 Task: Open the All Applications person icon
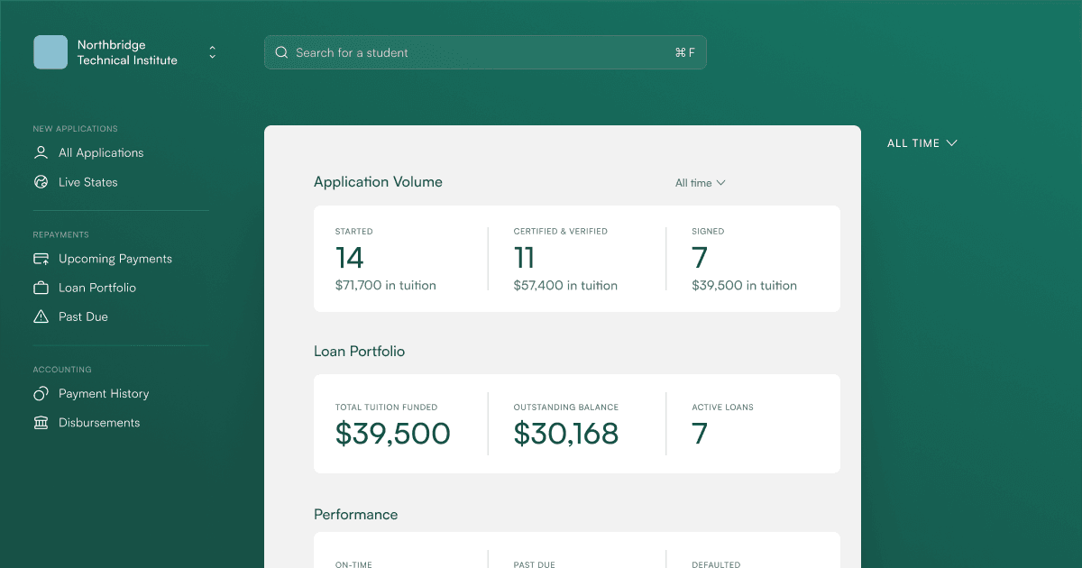click(x=40, y=152)
